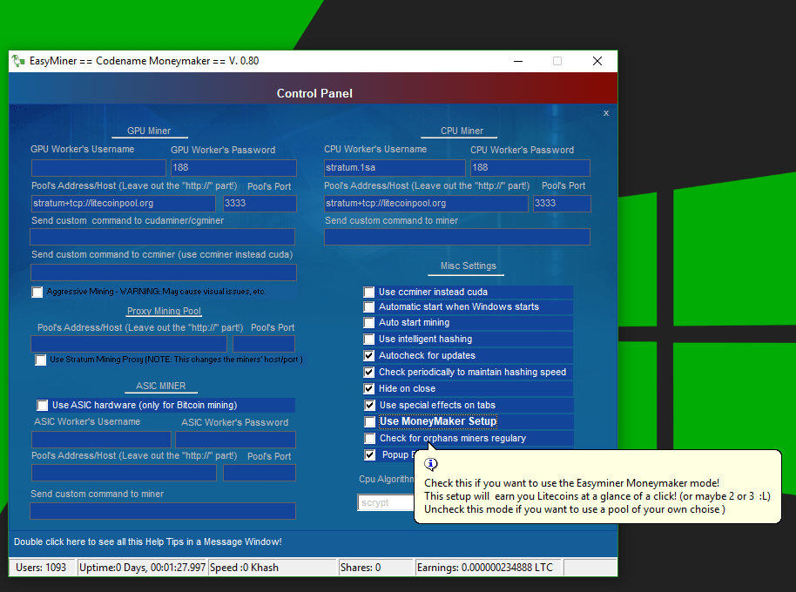Check Use ASIC hardware option

pyautogui.click(x=42, y=405)
